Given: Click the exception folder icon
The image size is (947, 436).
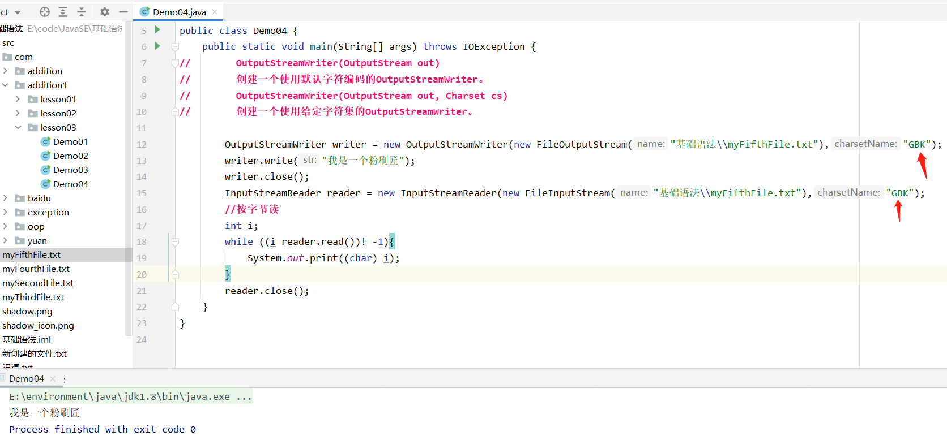Looking at the screenshot, I should (20, 212).
